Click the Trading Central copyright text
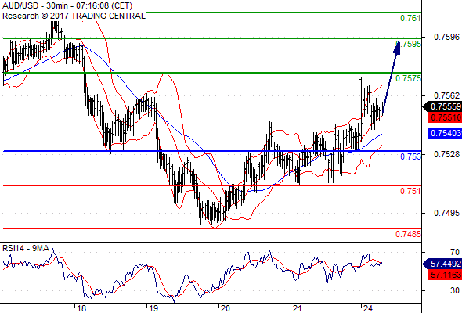 tap(74, 16)
